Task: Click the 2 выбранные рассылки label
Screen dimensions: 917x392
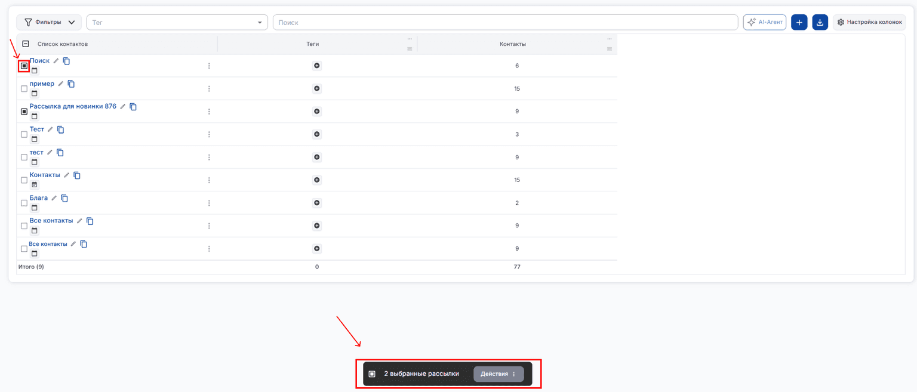Action: [421, 374]
